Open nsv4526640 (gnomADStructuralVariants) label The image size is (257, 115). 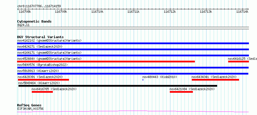pos(49,59)
